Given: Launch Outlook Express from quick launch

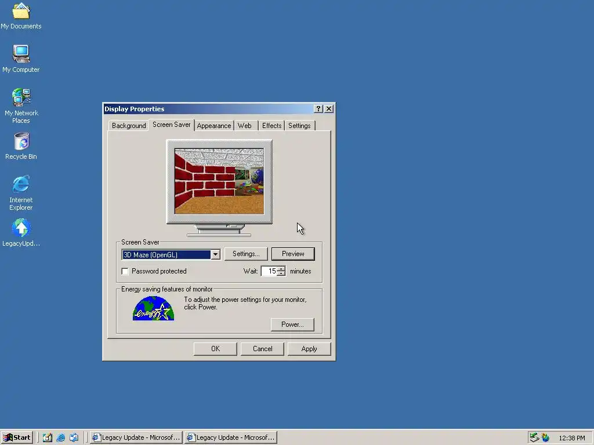Looking at the screenshot, I should 74,437.
